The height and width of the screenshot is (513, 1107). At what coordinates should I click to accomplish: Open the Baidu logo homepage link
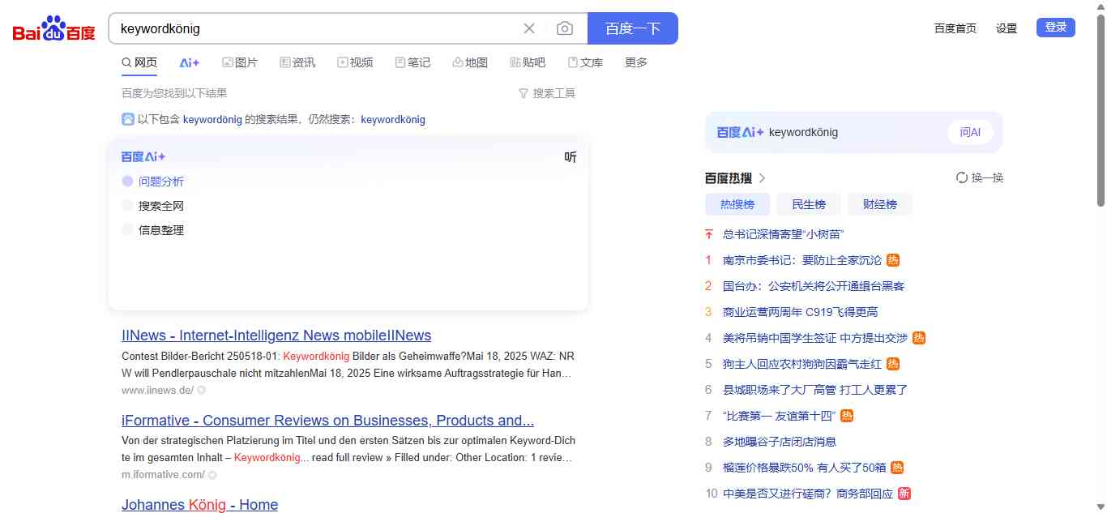click(53, 29)
